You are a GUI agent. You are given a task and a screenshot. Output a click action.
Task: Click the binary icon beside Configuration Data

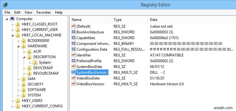click(x=74, y=49)
